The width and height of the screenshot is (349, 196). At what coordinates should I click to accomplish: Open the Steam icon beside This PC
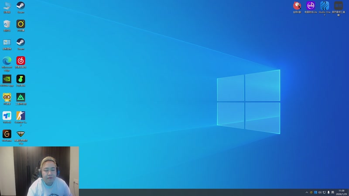pos(21,7)
